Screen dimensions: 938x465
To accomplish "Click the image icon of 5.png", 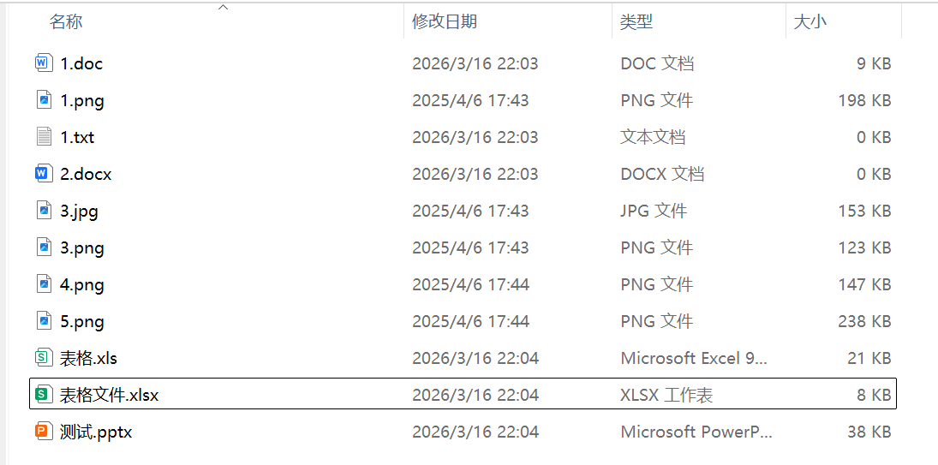I will pyautogui.click(x=44, y=321).
